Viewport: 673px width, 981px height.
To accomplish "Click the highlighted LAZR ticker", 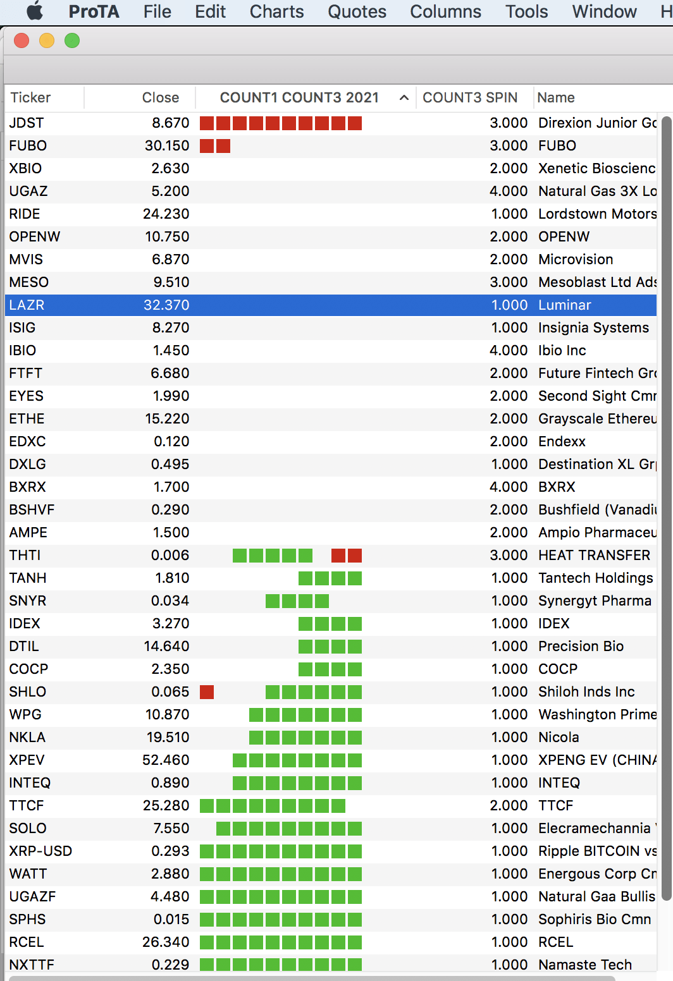I will click(27, 305).
